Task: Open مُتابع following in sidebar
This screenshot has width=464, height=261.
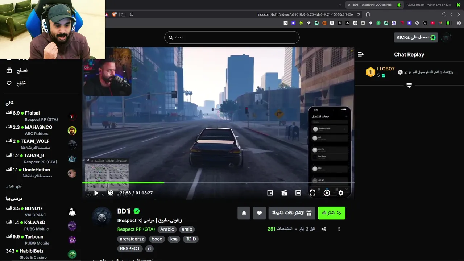Action: click(x=16, y=83)
